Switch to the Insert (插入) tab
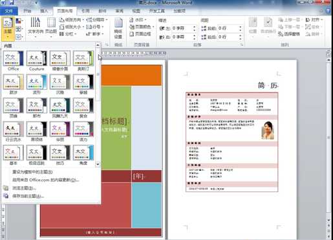The image size is (333, 240). pos(44,11)
